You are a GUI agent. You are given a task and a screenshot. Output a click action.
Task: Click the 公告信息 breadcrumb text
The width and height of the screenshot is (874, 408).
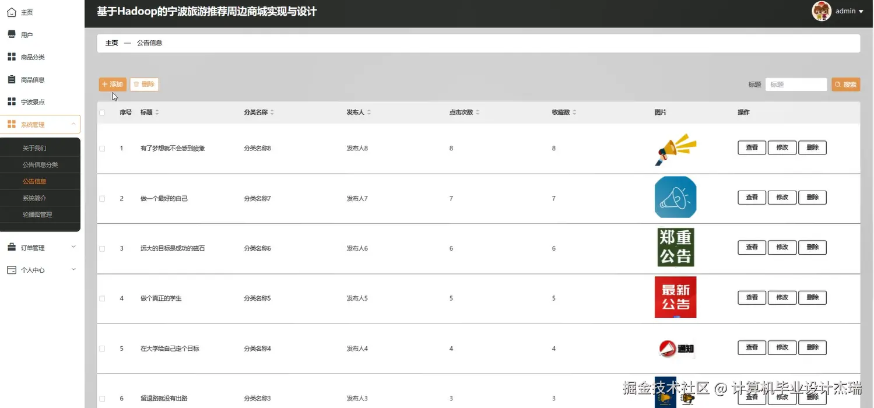click(149, 43)
